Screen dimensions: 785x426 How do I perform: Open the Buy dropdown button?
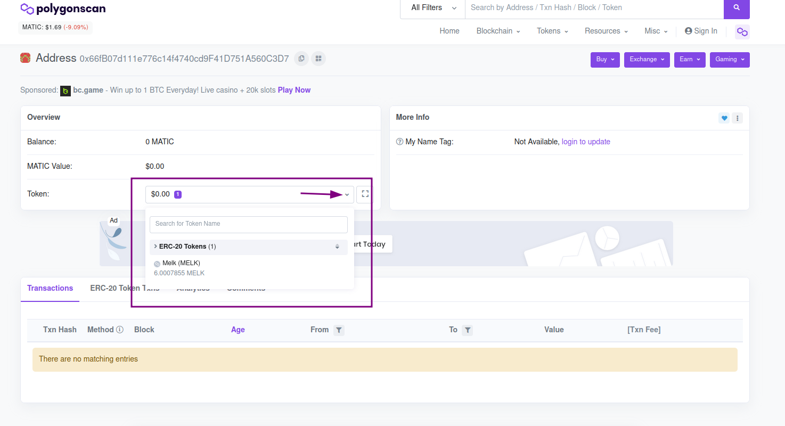pyautogui.click(x=605, y=60)
